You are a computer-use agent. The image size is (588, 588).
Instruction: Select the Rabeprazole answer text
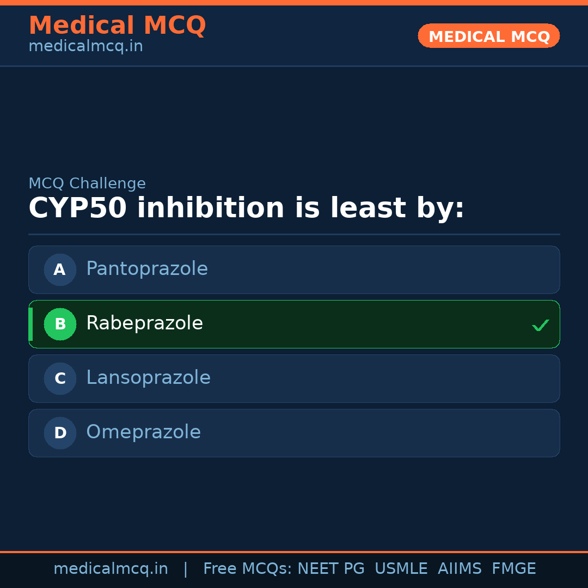[144, 323]
